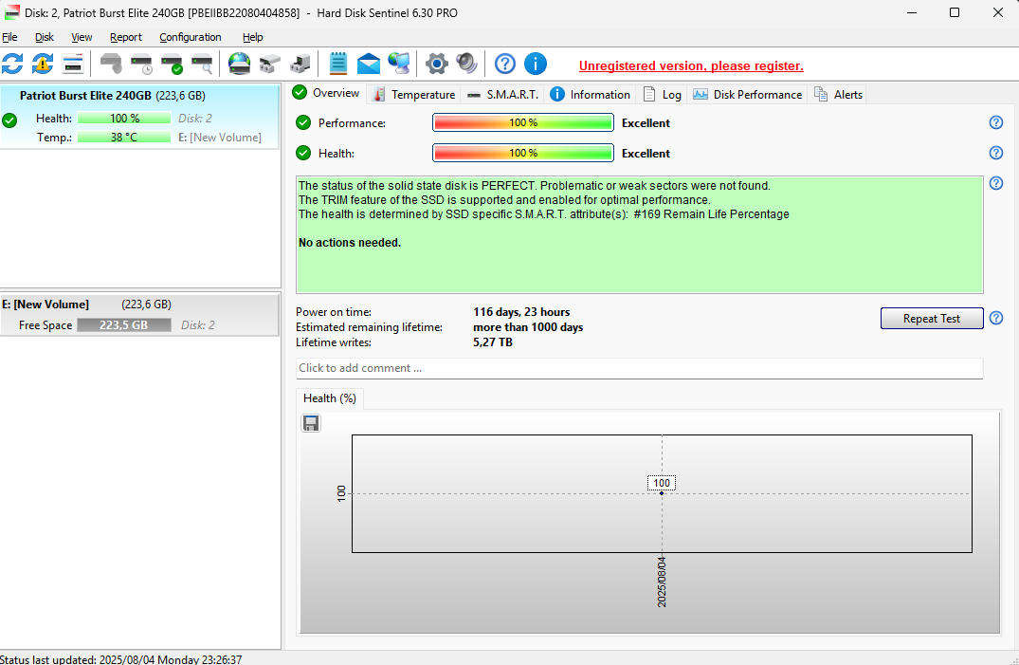The width and height of the screenshot is (1019, 665).
Task: Click the unregistered version register link
Action: (x=691, y=65)
